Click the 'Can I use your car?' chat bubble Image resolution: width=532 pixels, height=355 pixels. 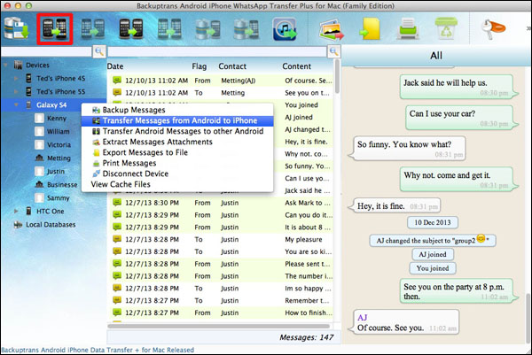[461, 117]
